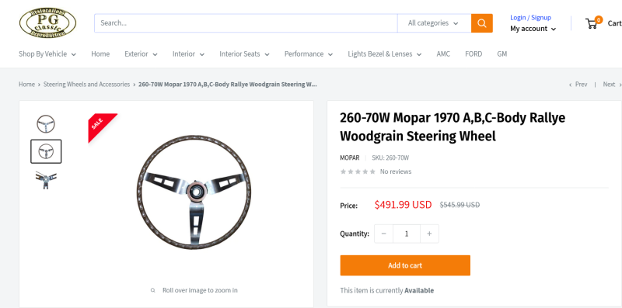Go to the Next product link
The width and height of the screenshot is (622, 308).
(612, 85)
